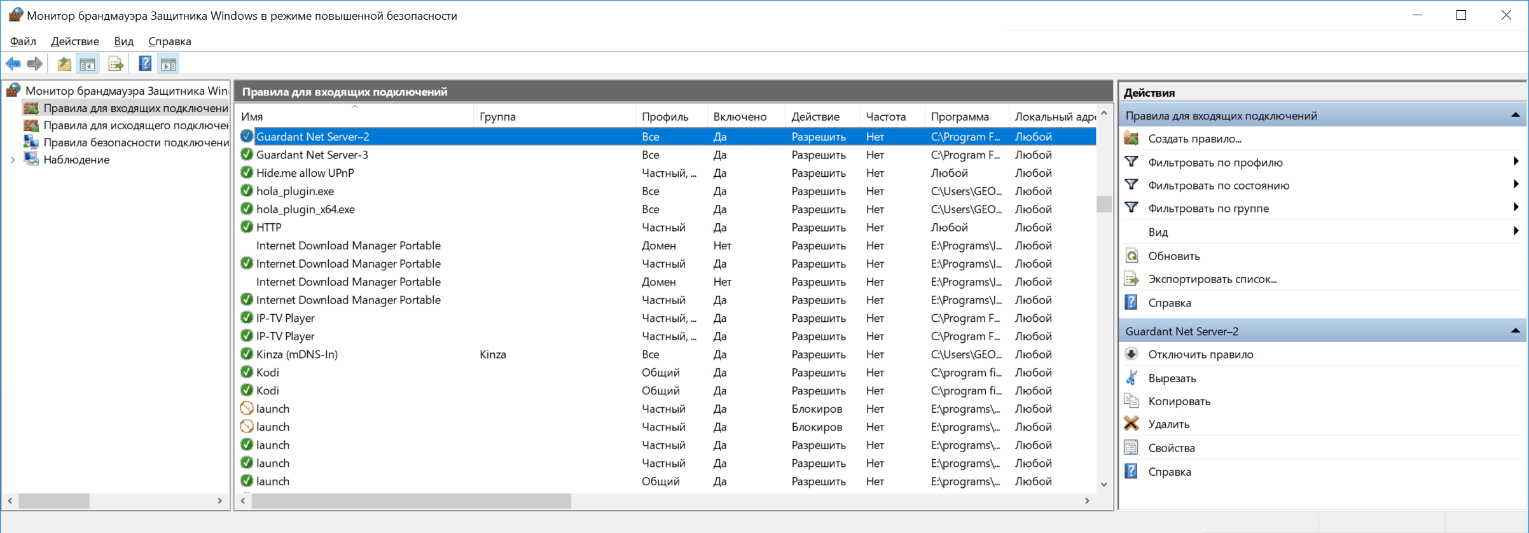The width and height of the screenshot is (1529, 533).
Task: Click the red Delete X icon
Action: (x=1131, y=424)
